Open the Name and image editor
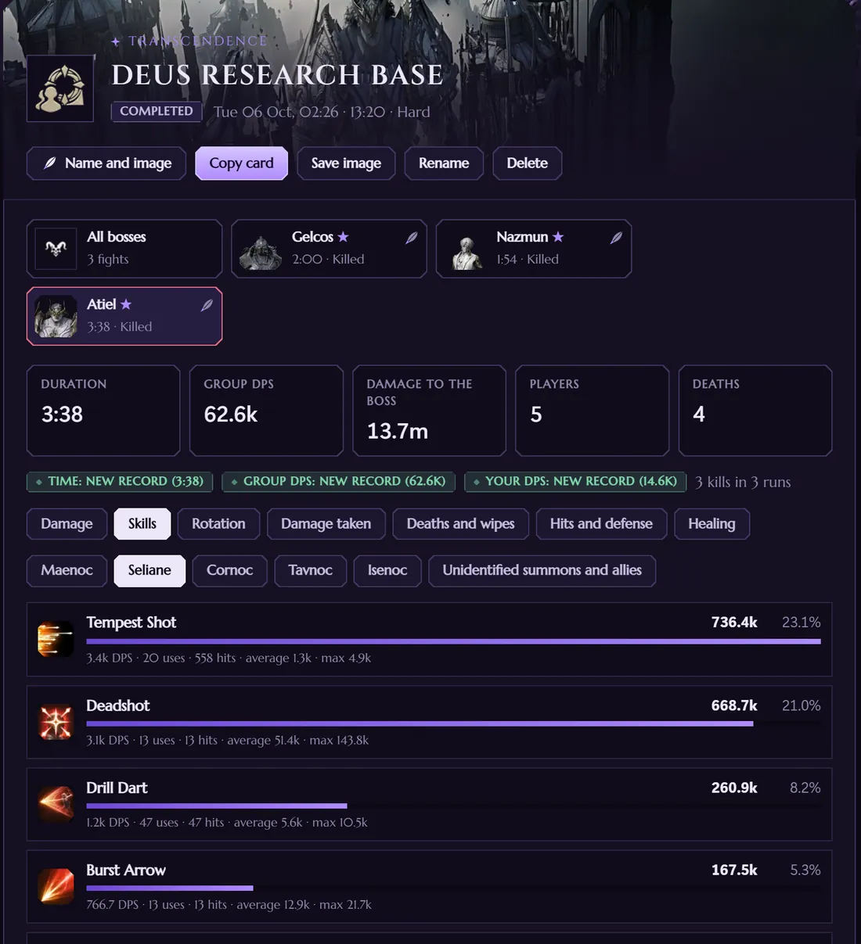 point(106,163)
